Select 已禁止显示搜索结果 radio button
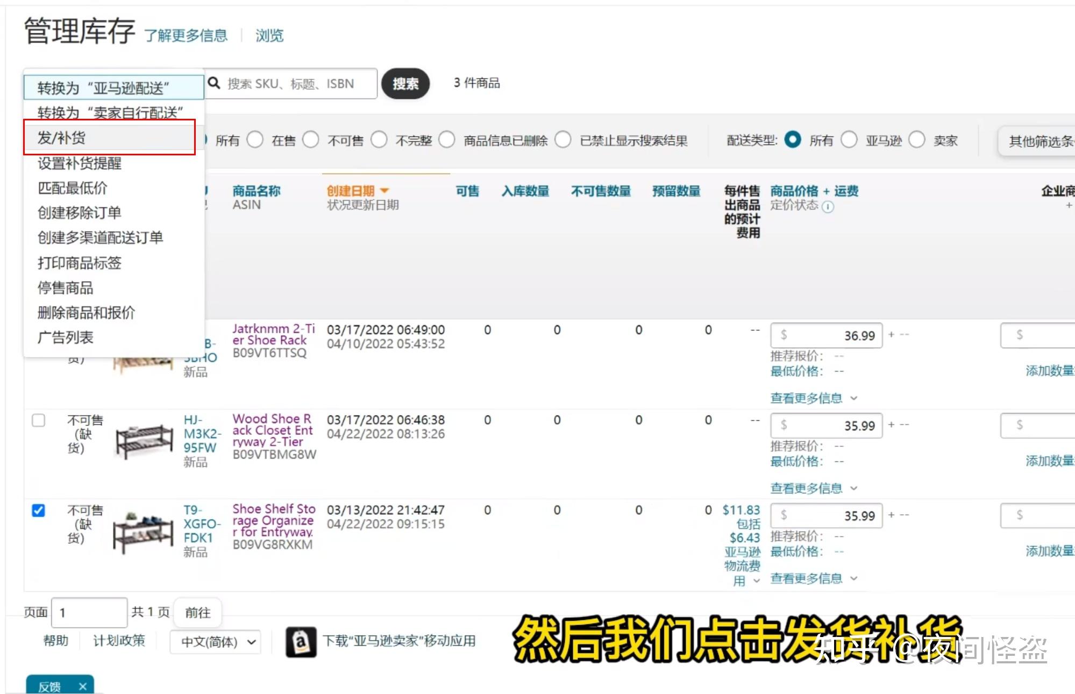 [x=563, y=140]
